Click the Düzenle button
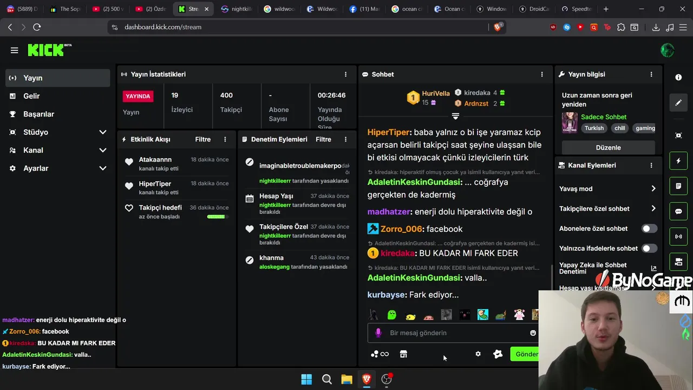The image size is (693, 390). pyautogui.click(x=608, y=147)
